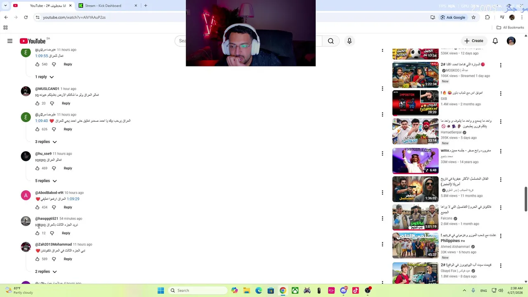Reply to @hu_sse9 comment
Viewport: 528px width, 297px height.
68,168
